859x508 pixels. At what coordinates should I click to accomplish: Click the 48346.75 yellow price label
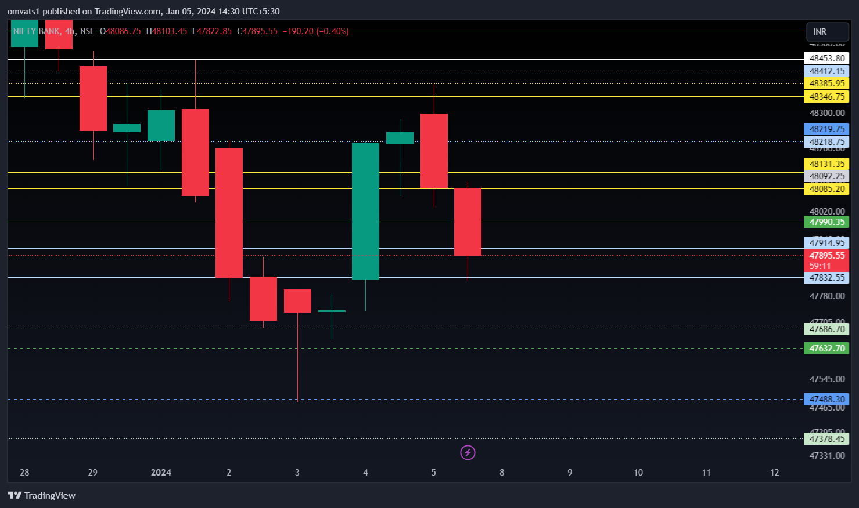click(x=826, y=97)
